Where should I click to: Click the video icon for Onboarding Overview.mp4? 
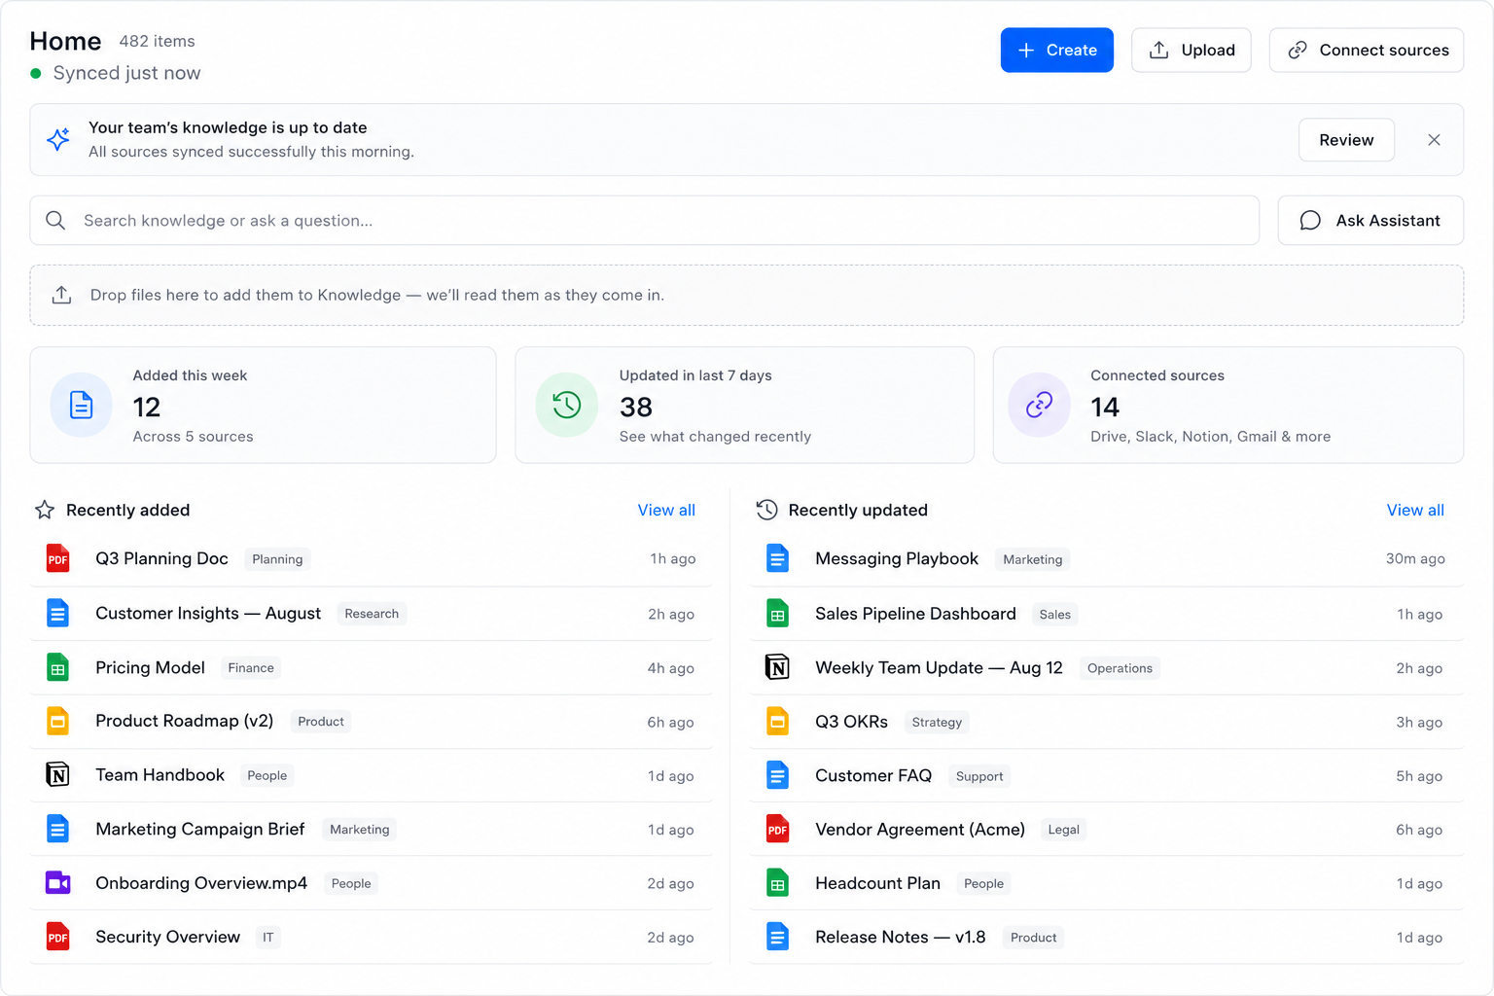(58, 883)
